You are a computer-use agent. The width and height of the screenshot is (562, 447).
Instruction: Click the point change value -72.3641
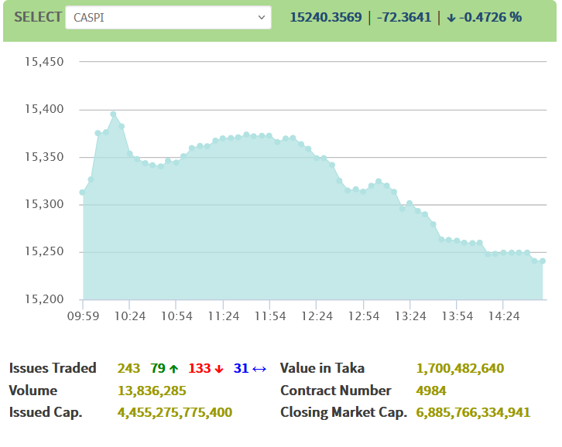point(403,17)
